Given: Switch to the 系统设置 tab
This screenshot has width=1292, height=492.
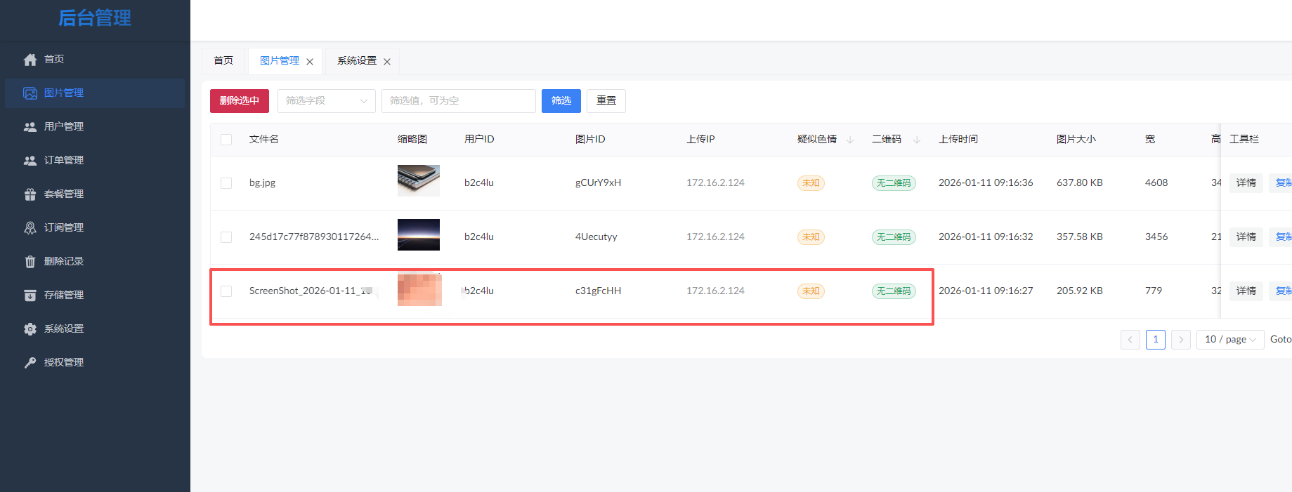Looking at the screenshot, I should [x=357, y=61].
